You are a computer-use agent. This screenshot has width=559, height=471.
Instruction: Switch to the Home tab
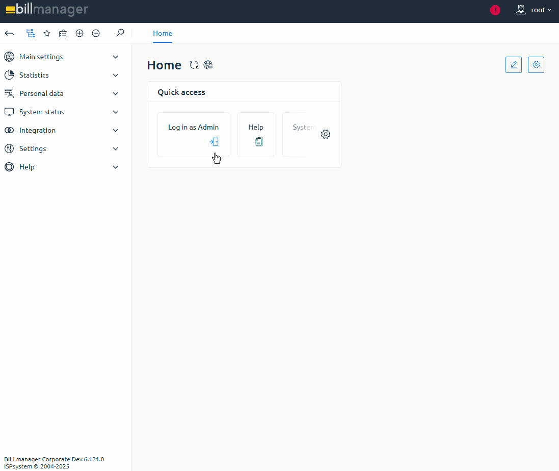(x=163, y=33)
